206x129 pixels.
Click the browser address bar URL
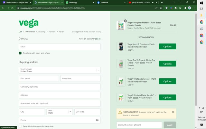[52, 8]
